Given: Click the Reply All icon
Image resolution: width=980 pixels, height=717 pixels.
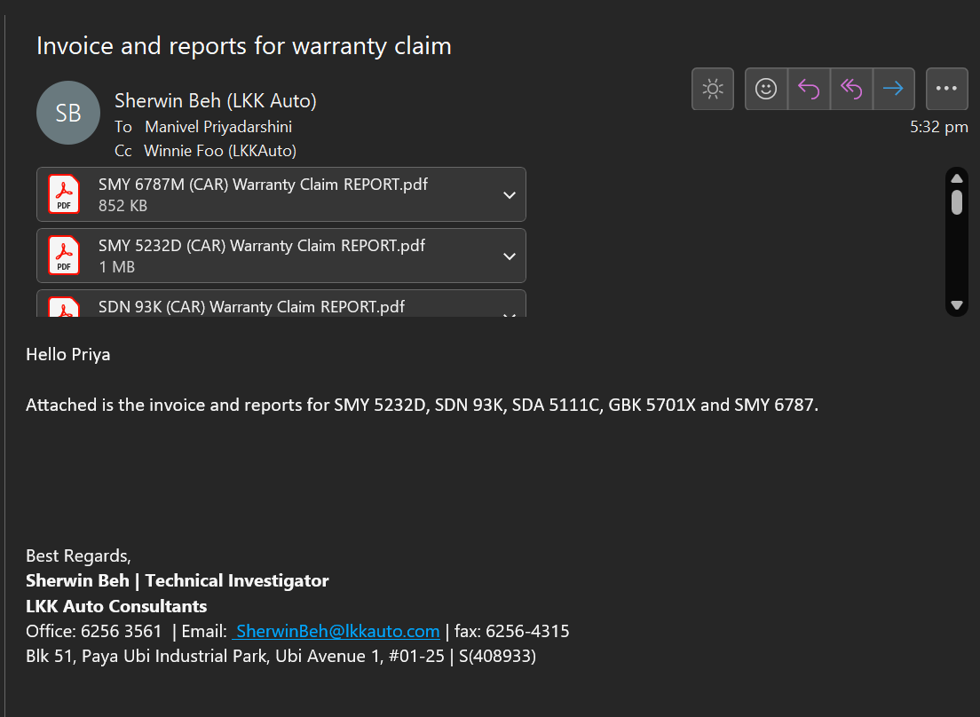Looking at the screenshot, I should [x=851, y=89].
